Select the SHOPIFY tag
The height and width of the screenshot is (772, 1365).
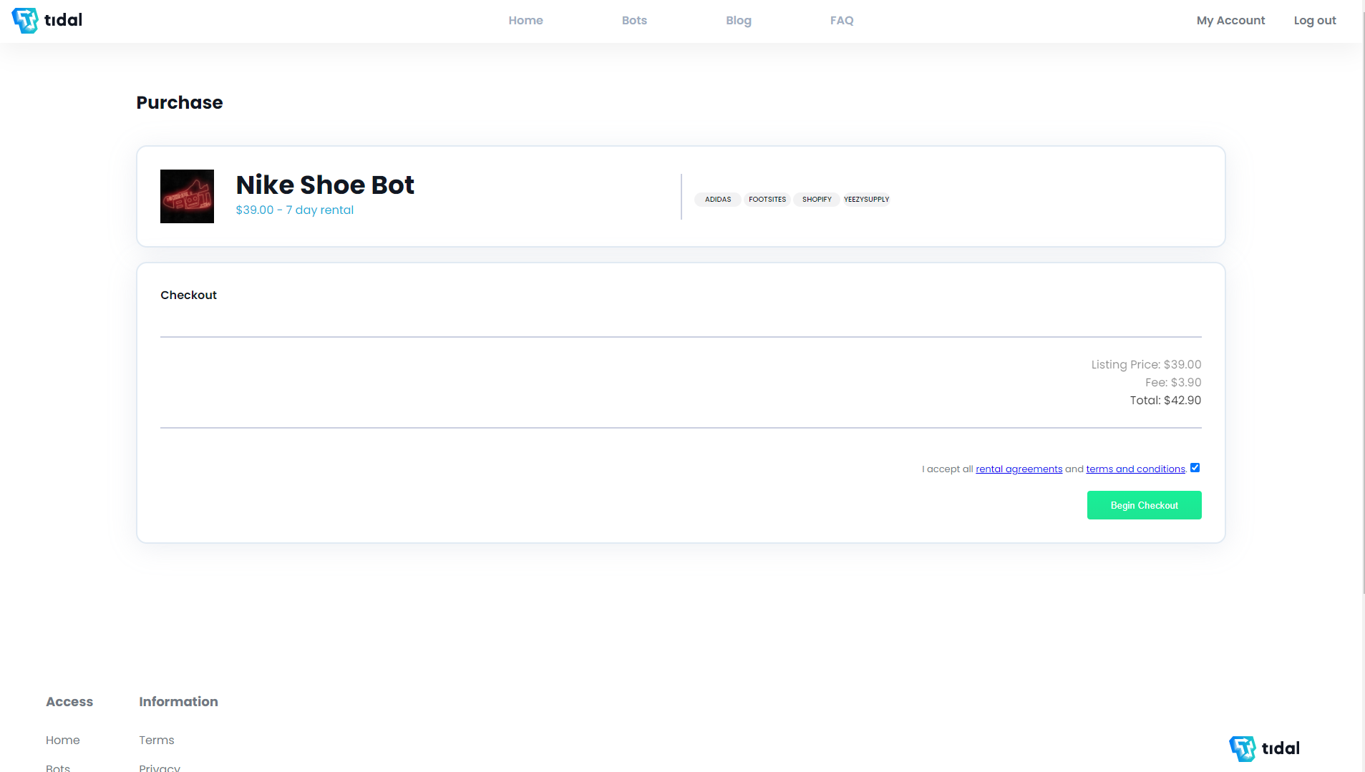(x=817, y=200)
